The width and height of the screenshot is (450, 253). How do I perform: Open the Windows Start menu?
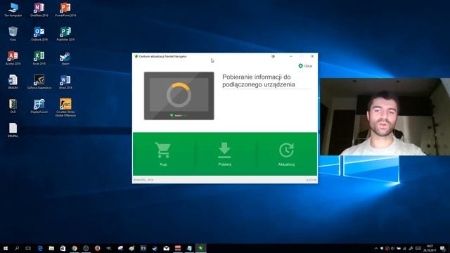coord(6,248)
